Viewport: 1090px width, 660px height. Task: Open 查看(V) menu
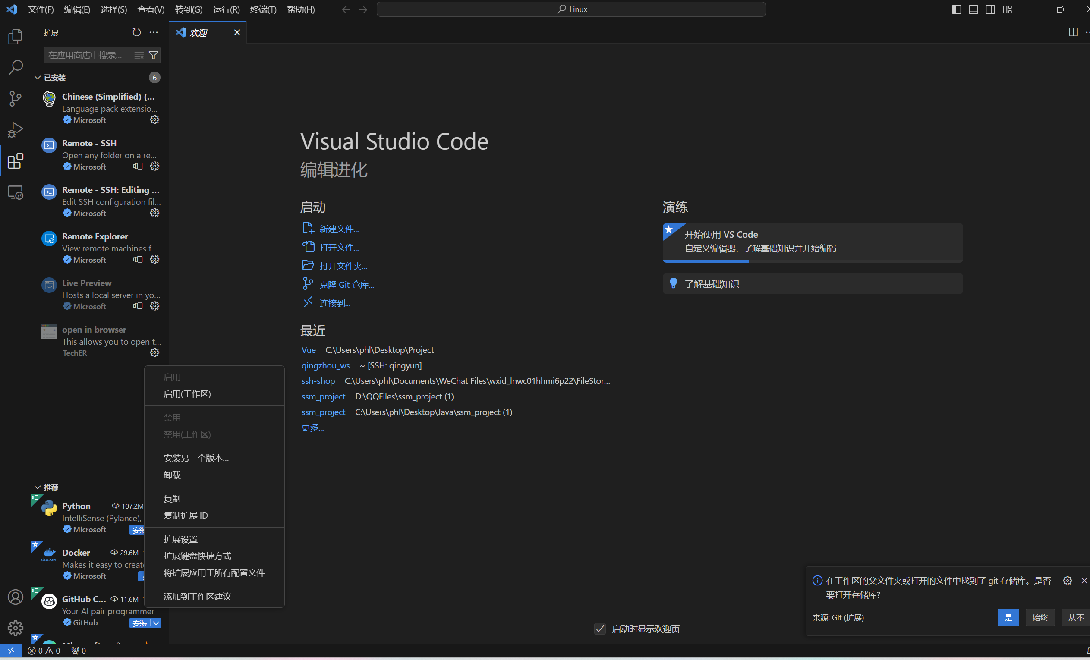point(151,9)
